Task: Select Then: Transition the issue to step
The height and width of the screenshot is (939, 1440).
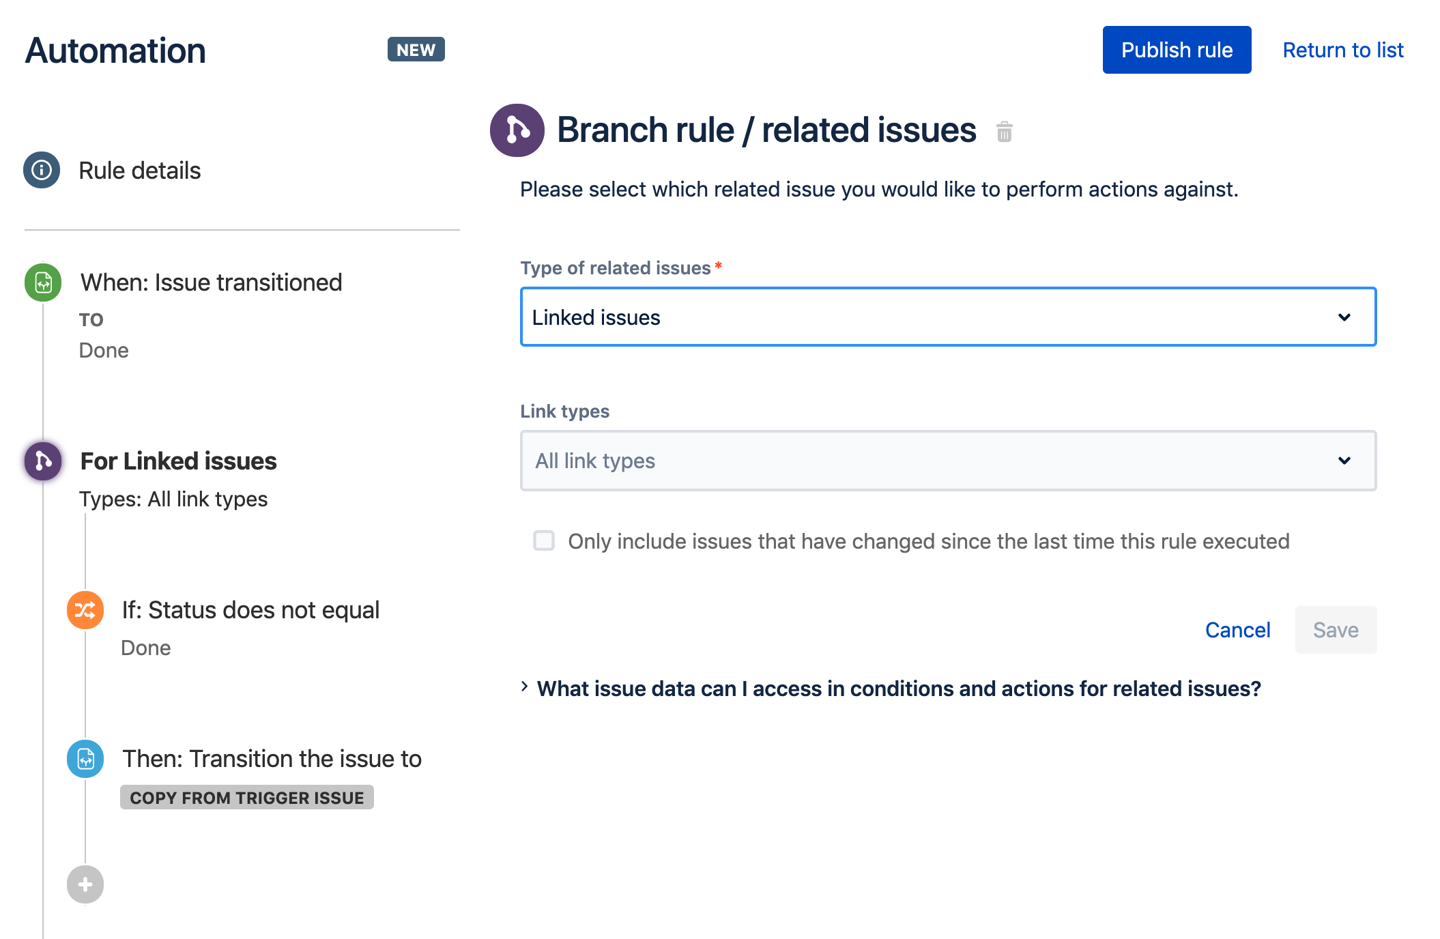Action: 272,758
